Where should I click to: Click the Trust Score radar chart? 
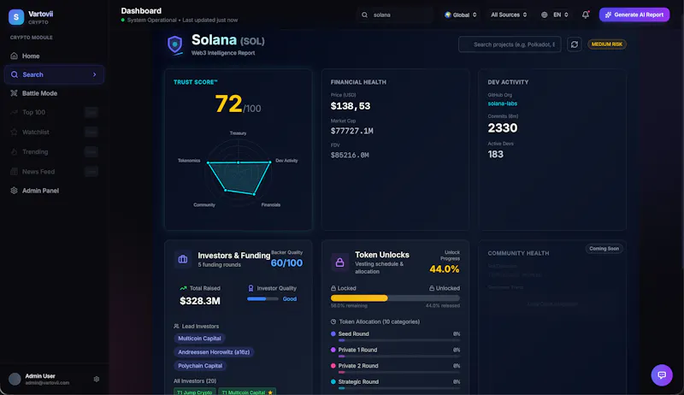pyautogui.click(x=239, y=168)
